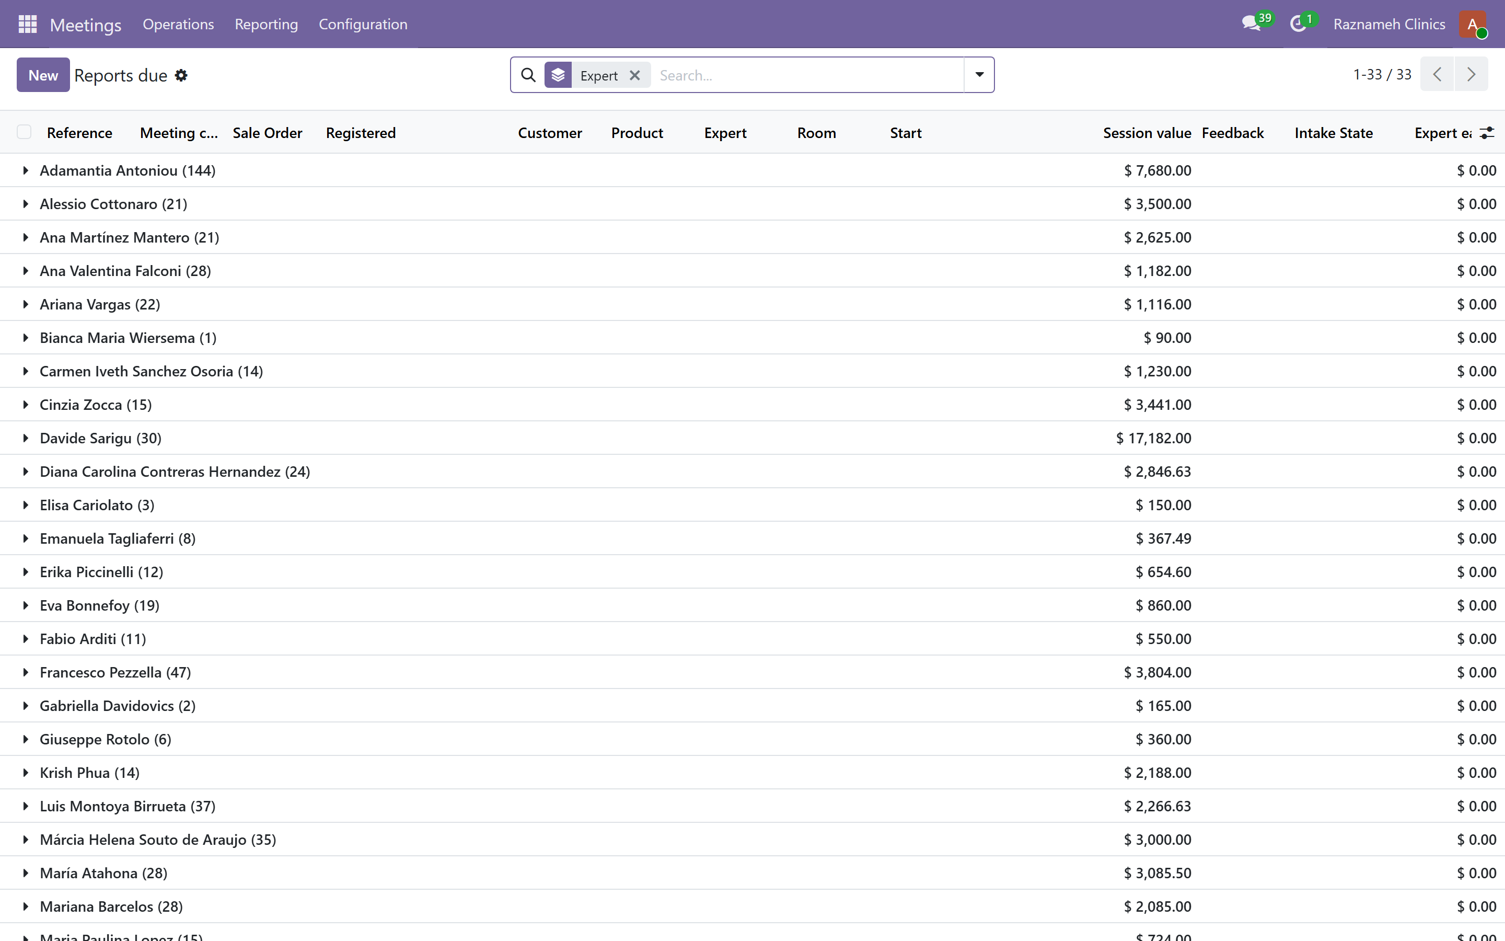Sort by the Intake State column header
This screenshot has height=941, width=1505.
click(x=1334, y=133)
